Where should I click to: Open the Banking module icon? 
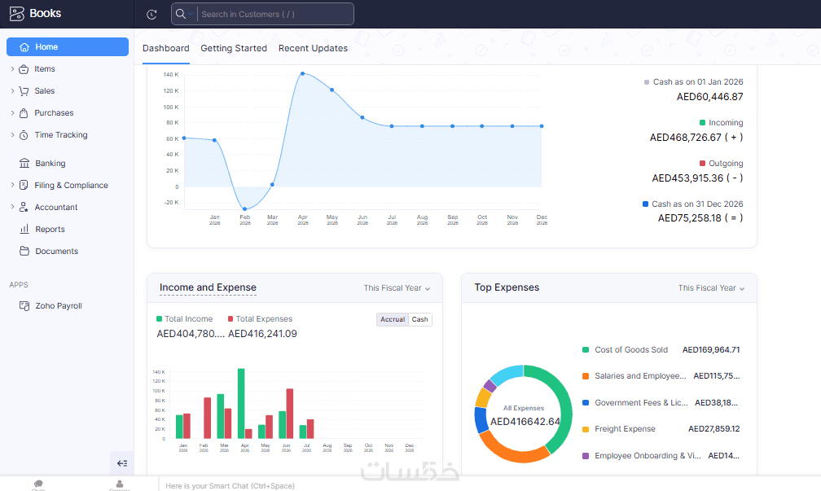[24, 164]
